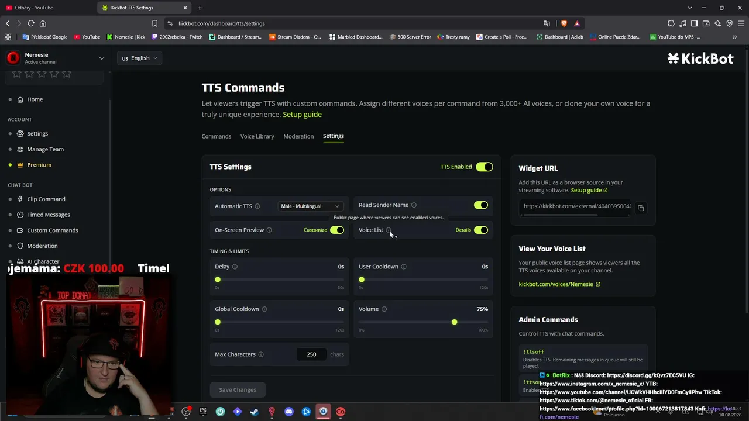This screenshot has width=749, height=421.
Task: Toggle the TTS Enabled switch
Action: coord(485,167)
